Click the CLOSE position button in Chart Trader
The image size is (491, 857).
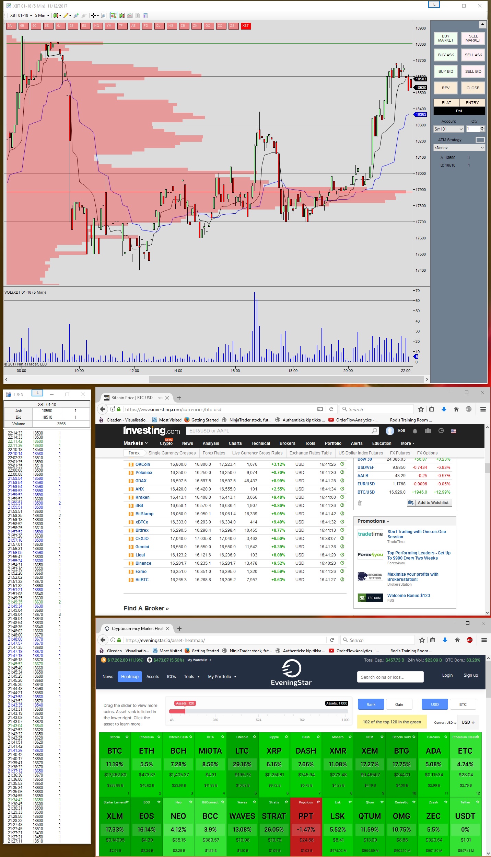coord(473,88)
